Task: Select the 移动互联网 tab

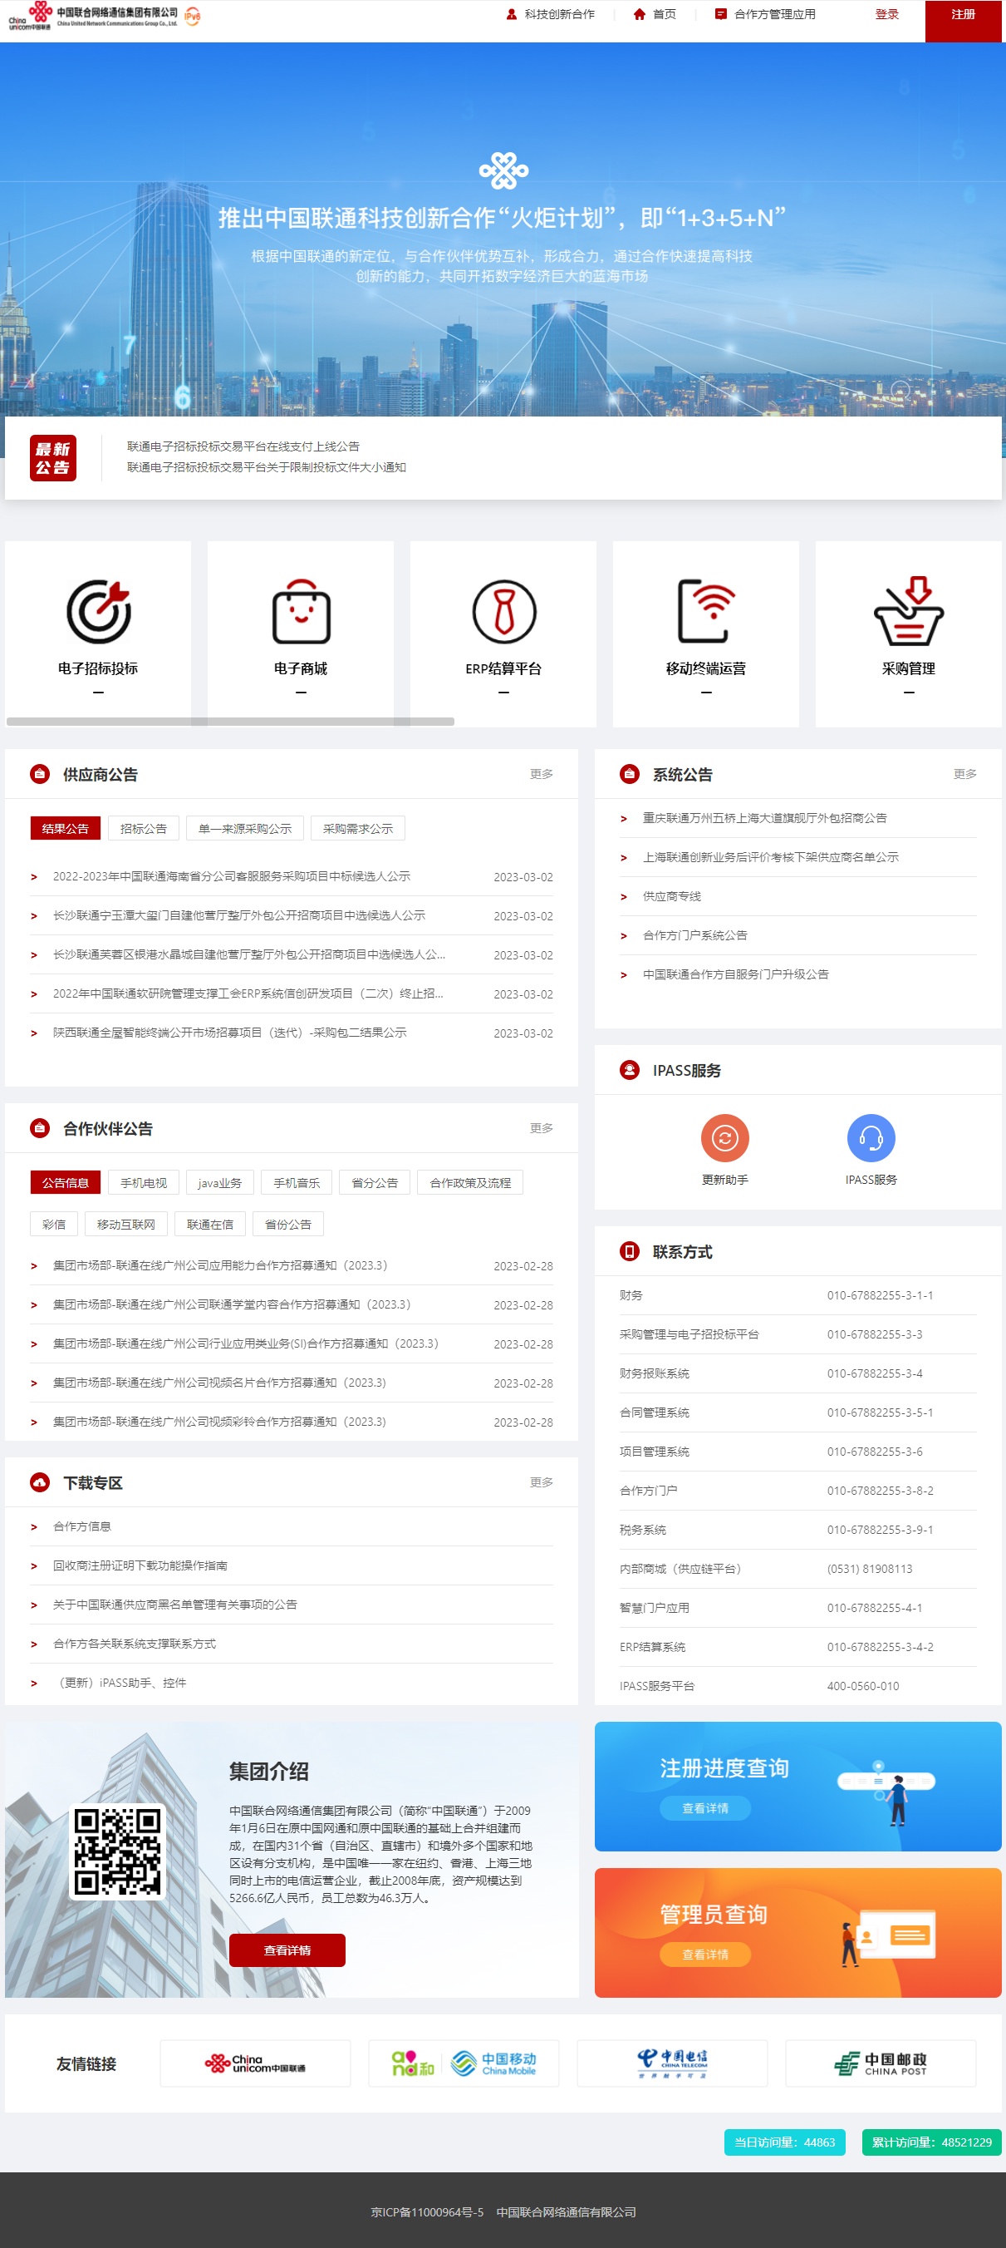Action: click(x=126, y=1225)
